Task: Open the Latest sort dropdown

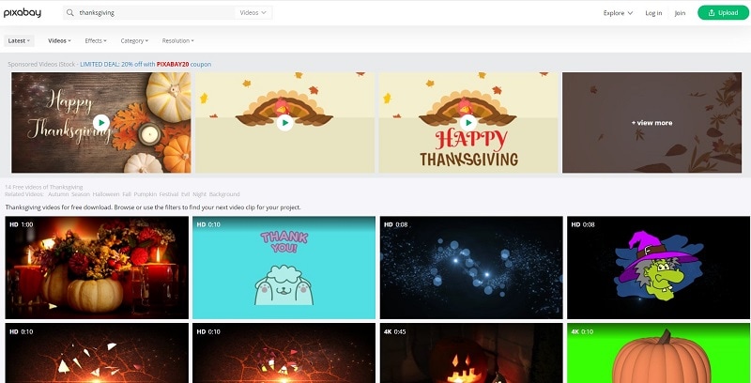Action: pyautogui.click(x=19, y=40)
